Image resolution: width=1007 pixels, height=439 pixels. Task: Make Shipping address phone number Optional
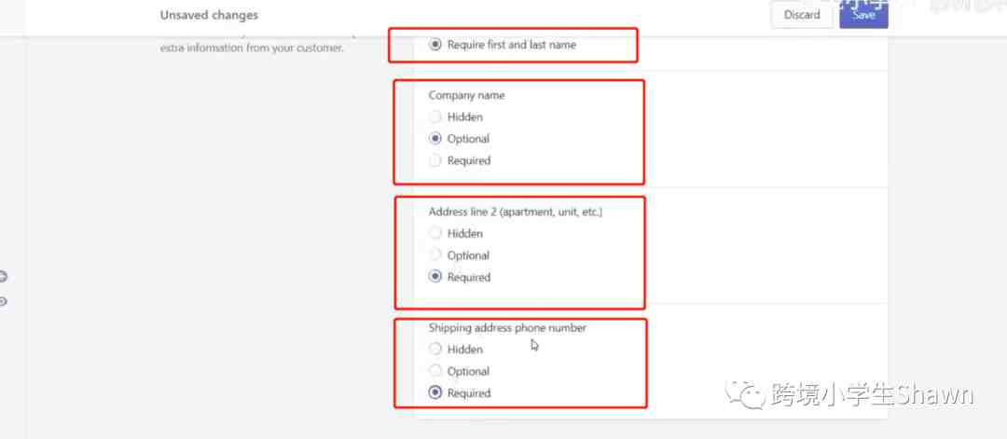(435, 371)
